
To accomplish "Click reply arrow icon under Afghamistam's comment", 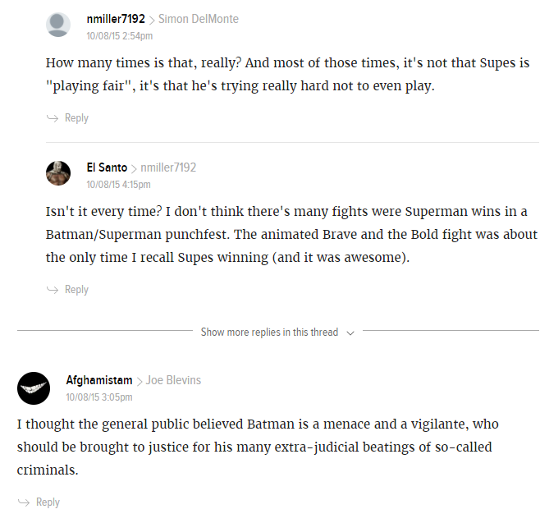I will 24,502.
